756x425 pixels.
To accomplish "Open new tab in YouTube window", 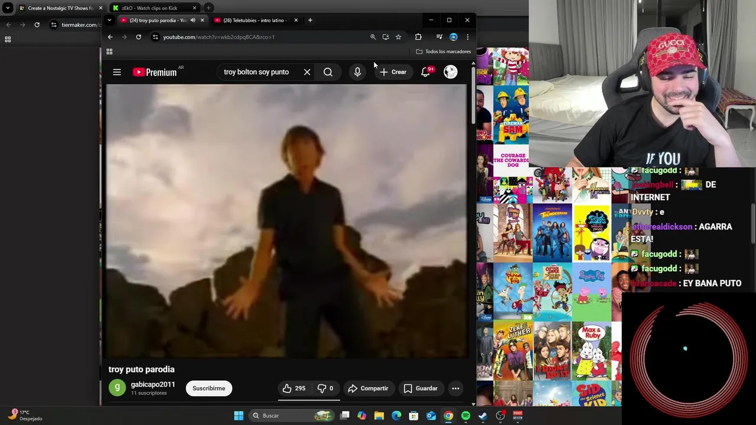I will coord(310,20).
